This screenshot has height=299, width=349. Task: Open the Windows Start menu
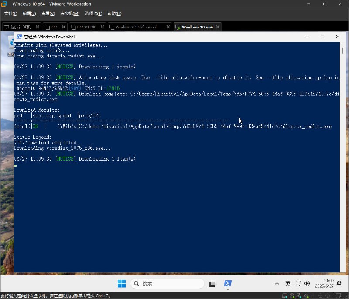tap(122, 283)
